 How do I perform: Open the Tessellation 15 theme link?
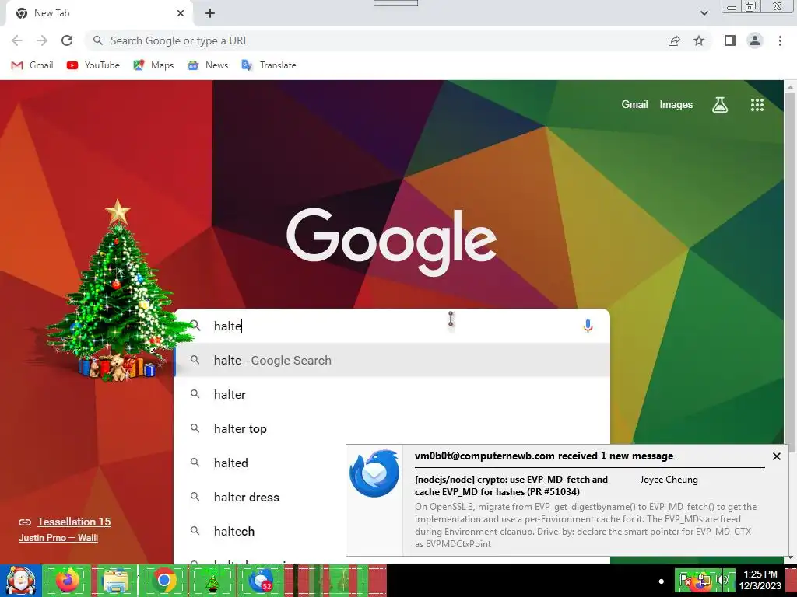[x=74, y=522]
